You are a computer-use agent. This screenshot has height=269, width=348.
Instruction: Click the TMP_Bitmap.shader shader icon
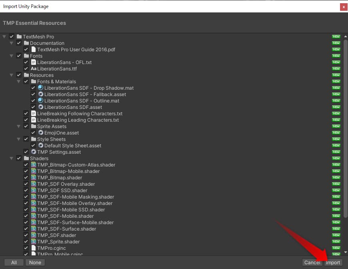point(34,178)
